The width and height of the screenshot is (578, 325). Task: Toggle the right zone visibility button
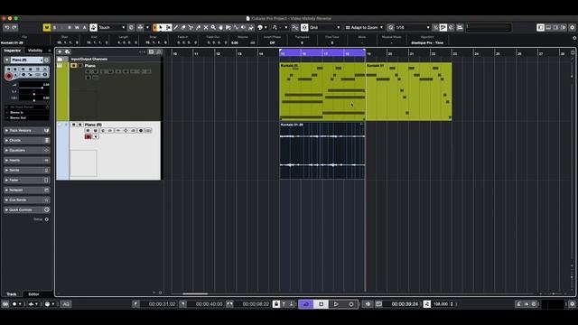point(555,28)
